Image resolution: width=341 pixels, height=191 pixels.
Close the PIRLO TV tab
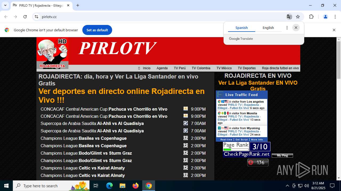coord(68,5)
